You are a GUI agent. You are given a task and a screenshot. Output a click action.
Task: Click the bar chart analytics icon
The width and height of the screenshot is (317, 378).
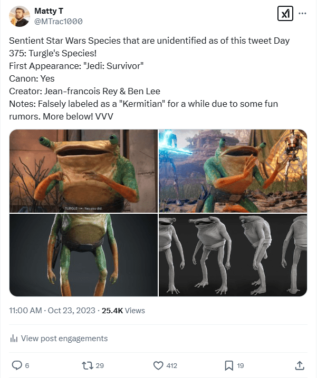pos(14,339)
